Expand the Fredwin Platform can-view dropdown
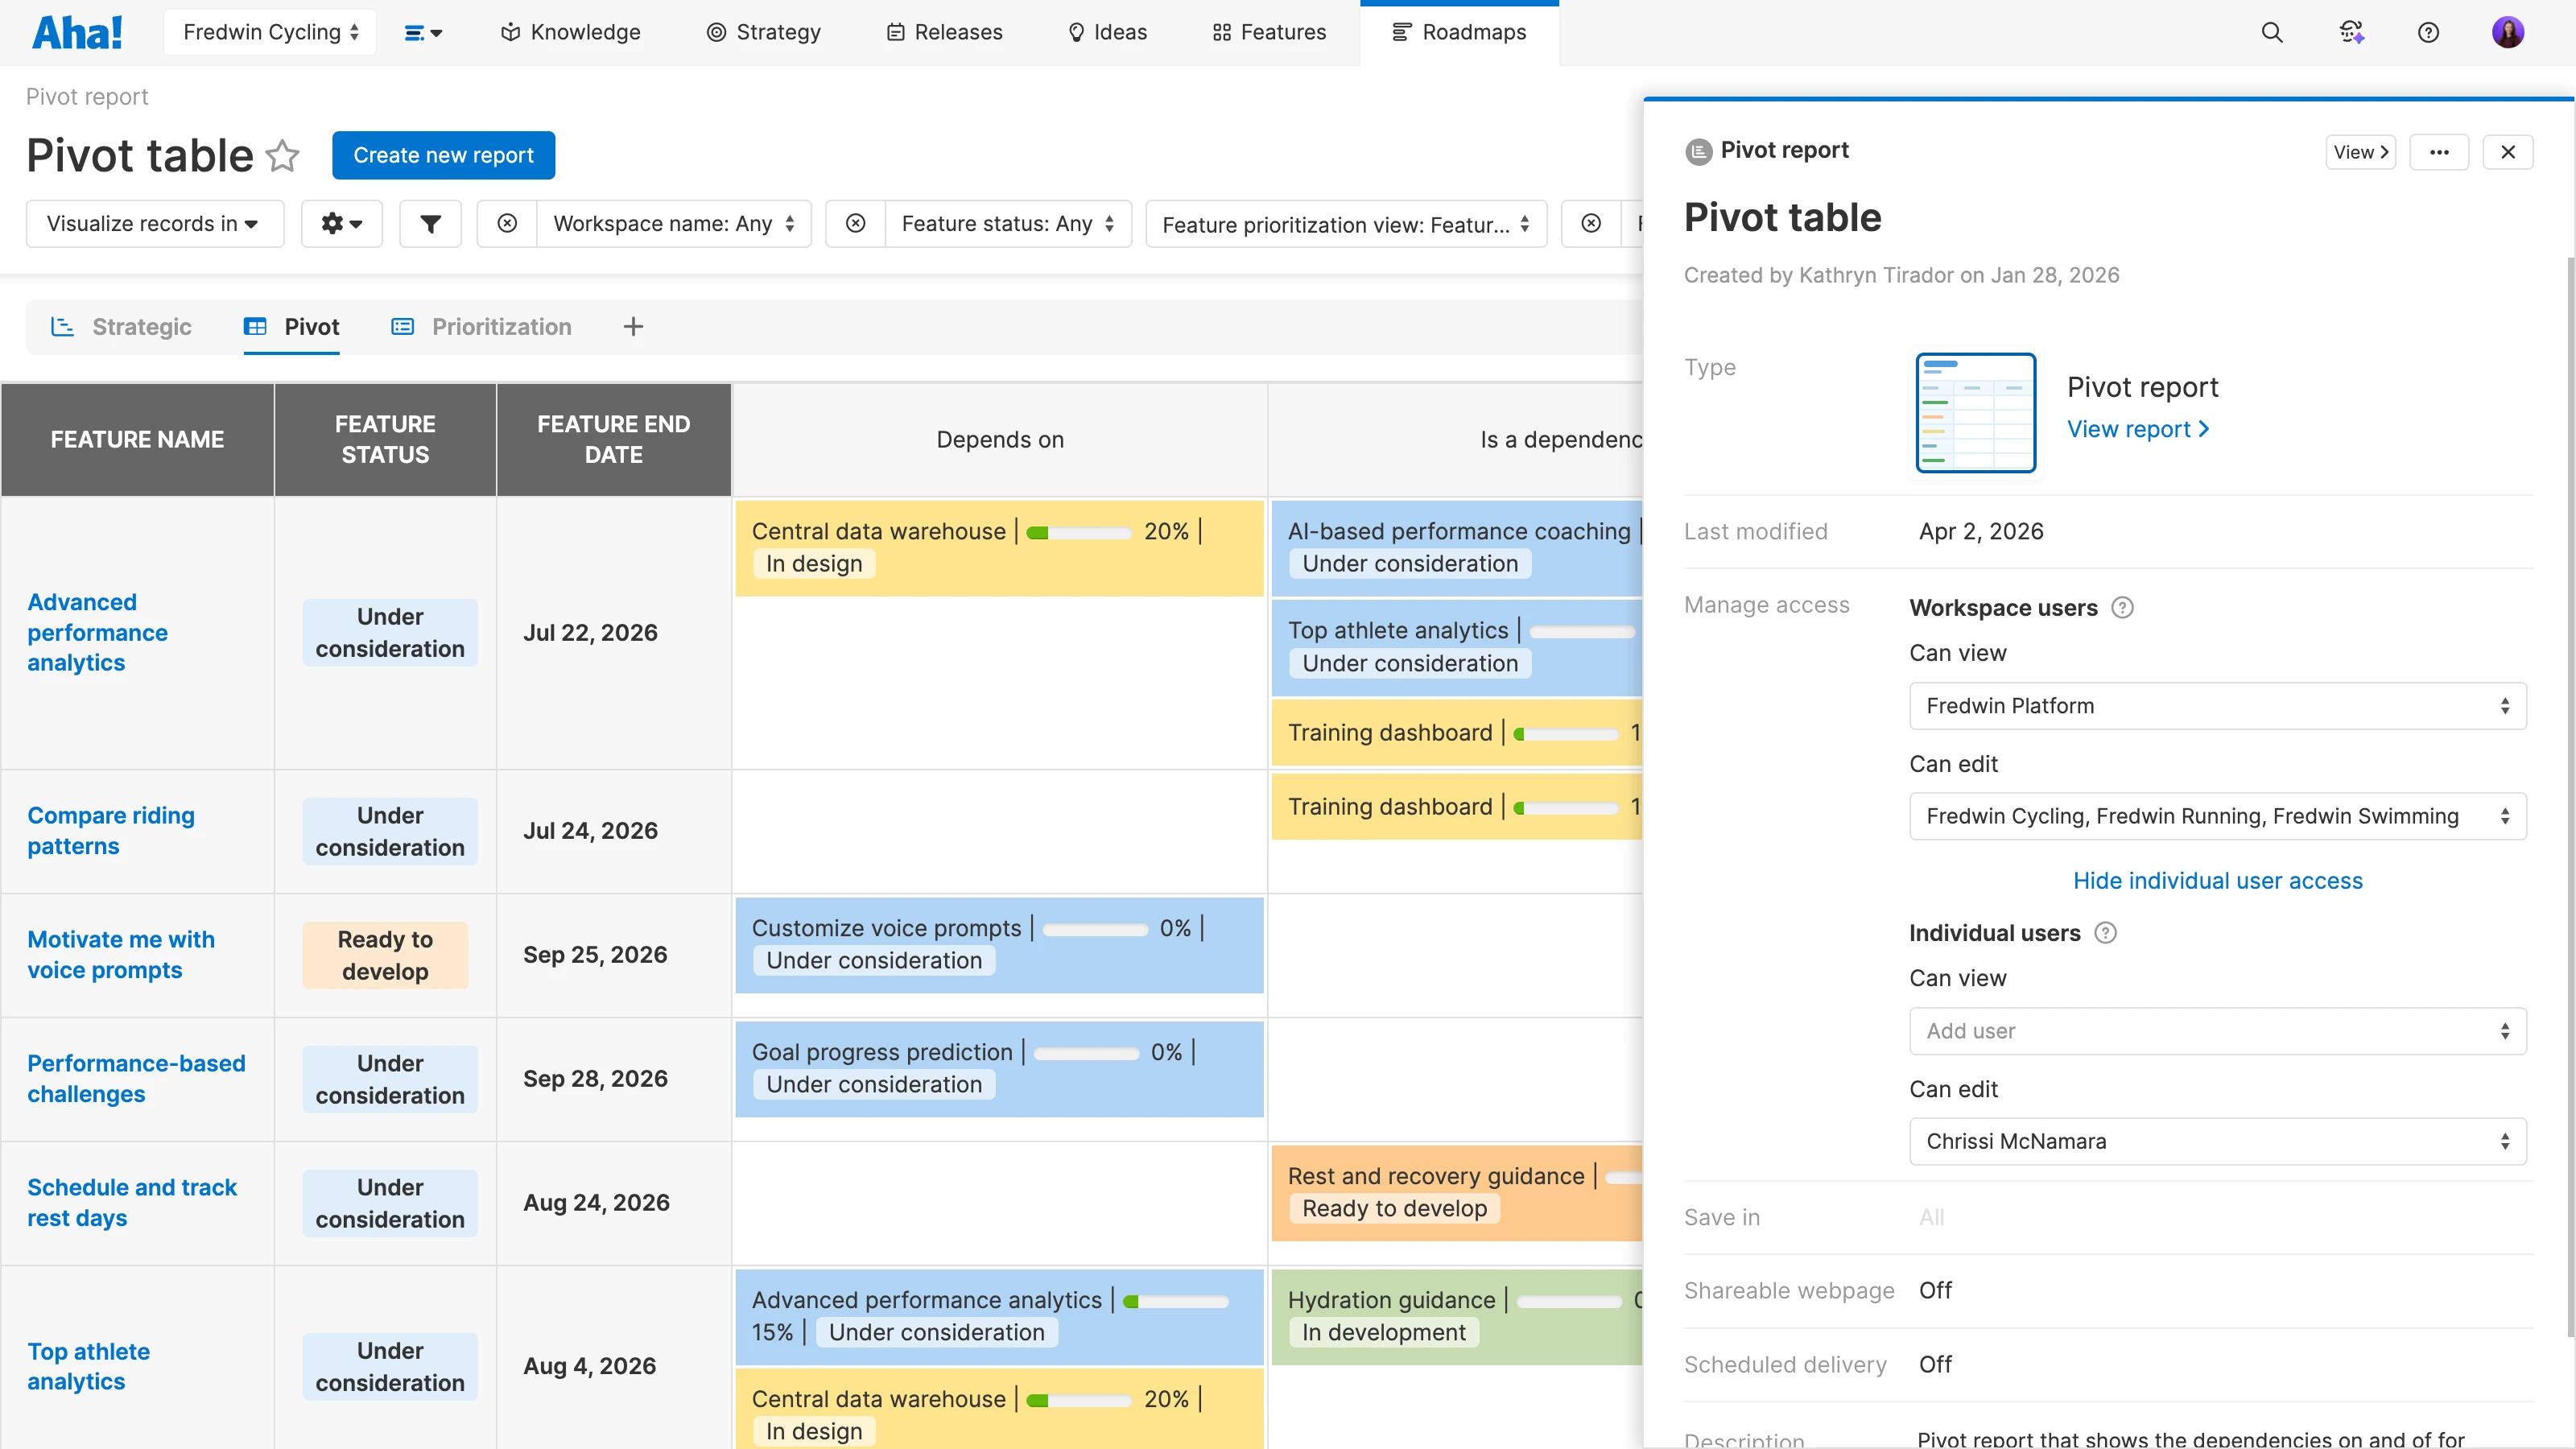This screenshot has width=2576, height=1449. [x=2217, y=706]
